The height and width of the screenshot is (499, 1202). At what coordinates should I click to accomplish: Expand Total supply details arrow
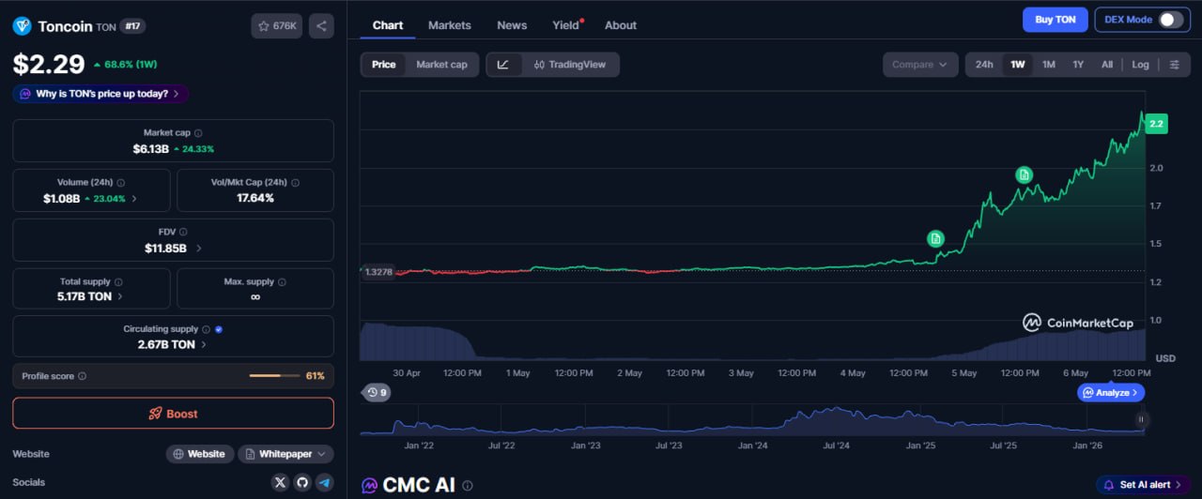tap(119, 296)
